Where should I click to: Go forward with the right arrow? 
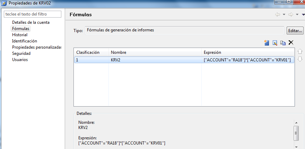click(x=291, y=14)
